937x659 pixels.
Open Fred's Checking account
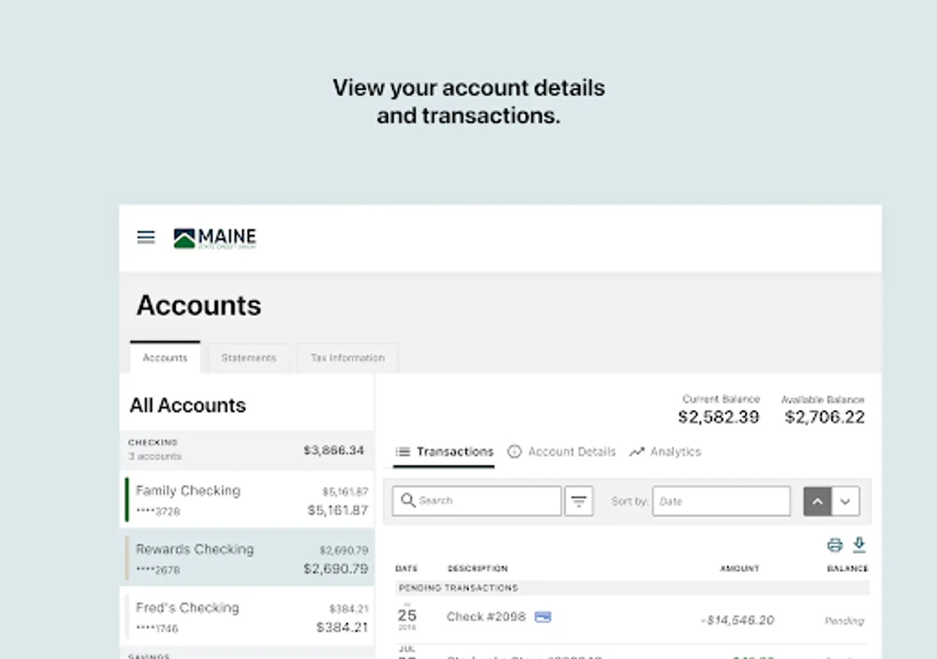pyautogui.click(x=249, y=617)
